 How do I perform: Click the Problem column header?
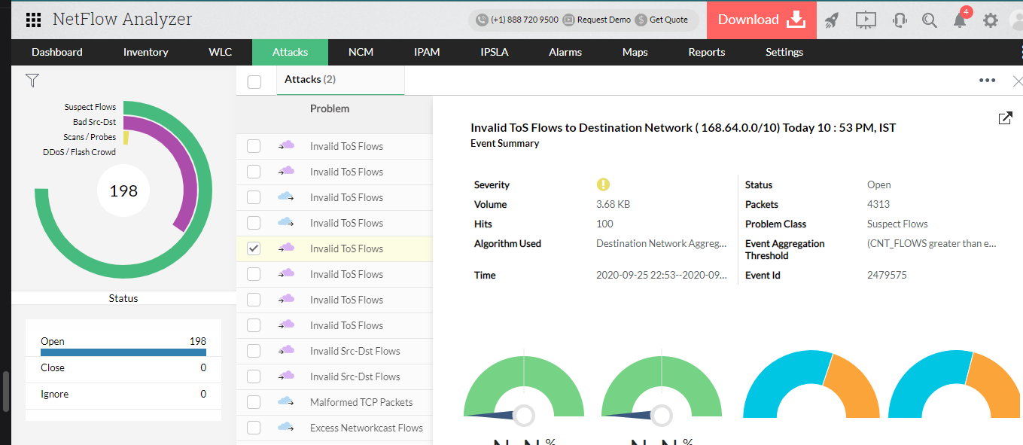(330, 108)
